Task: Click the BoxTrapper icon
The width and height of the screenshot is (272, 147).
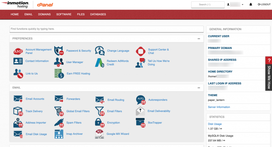Action: click(x=141, y=123)
